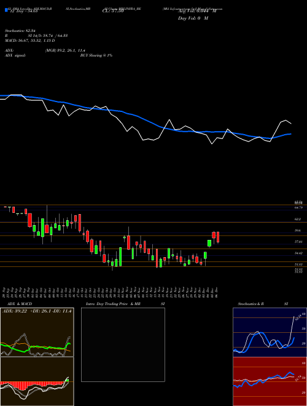
Task: Select the Avg Vol reading
Action: tap(196, 11)
